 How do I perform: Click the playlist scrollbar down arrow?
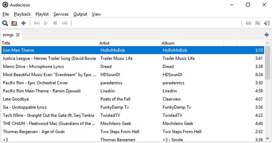pos(267,138)
